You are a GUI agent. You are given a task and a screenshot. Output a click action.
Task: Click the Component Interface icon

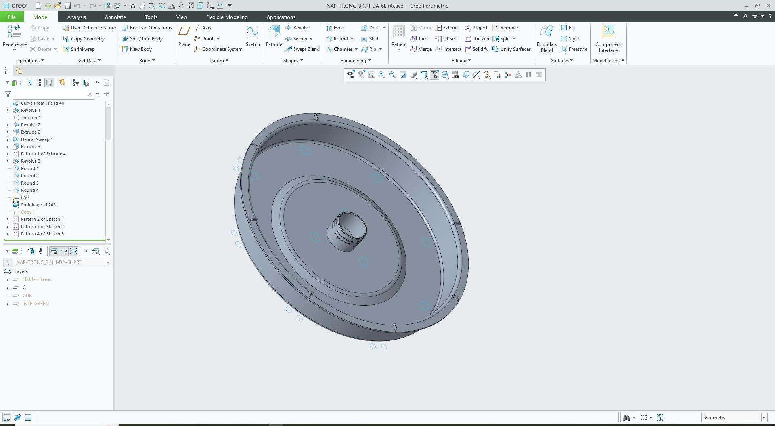click(608, 32)
